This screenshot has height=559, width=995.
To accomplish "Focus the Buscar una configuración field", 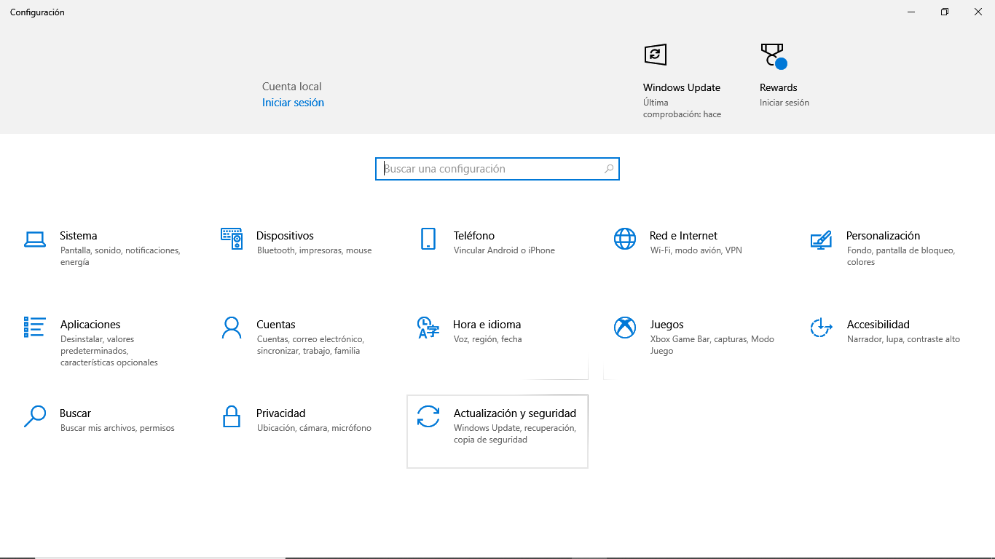I will coord(497,169).
